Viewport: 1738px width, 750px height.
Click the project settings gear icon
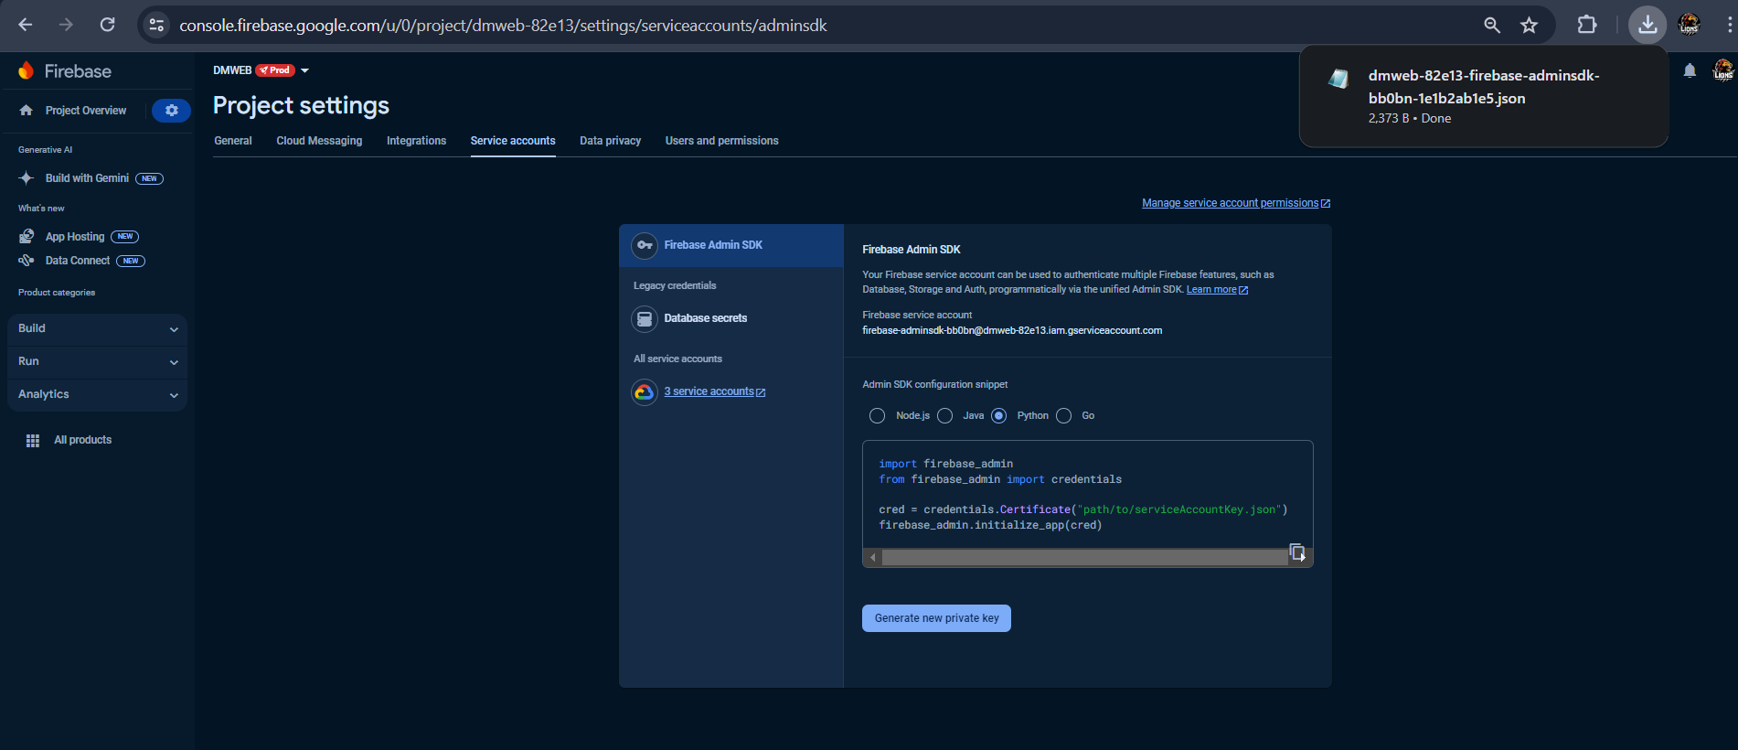[171, 111]
